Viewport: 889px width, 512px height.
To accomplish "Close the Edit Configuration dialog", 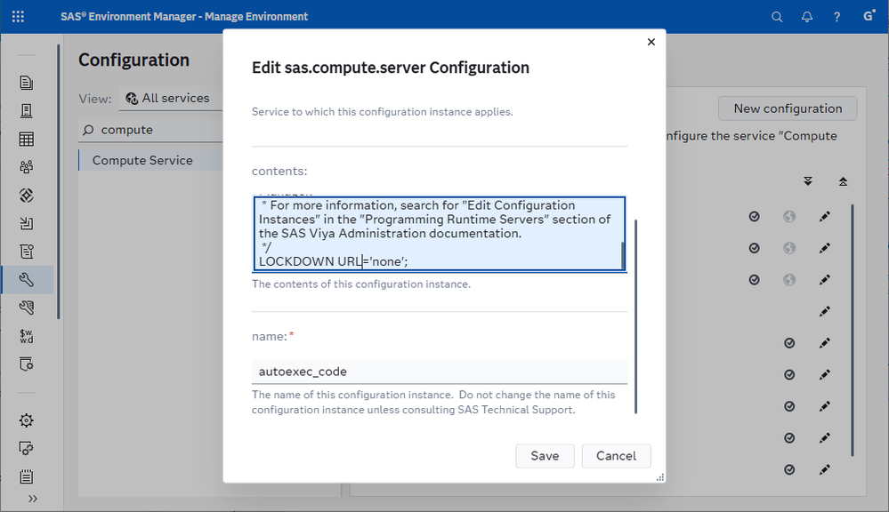I will coord(651,42).
